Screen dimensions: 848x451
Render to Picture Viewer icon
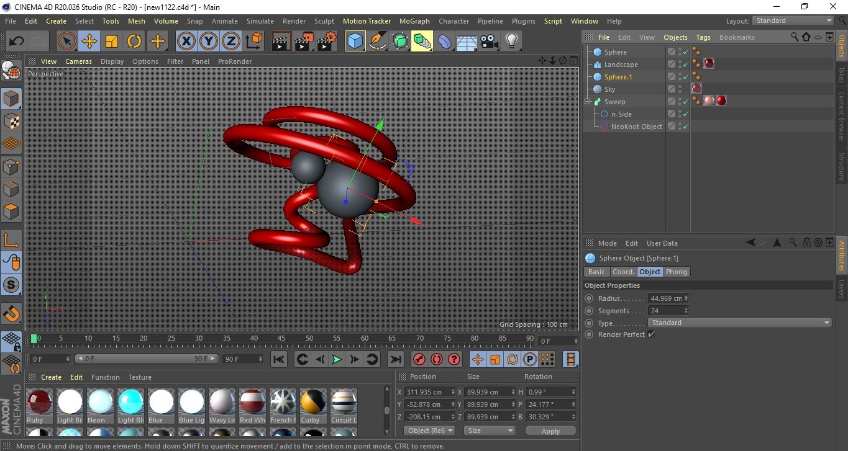(304, 42)
